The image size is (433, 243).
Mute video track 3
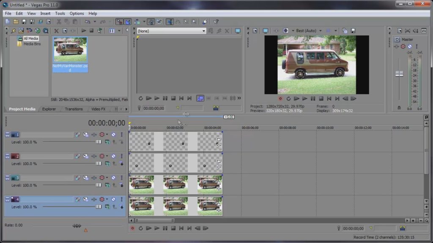coord(113,178)
